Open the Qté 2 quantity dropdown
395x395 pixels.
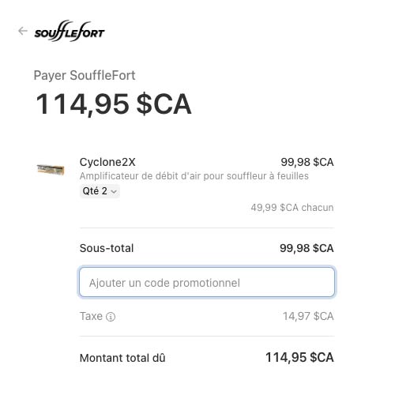pos(100,191)
